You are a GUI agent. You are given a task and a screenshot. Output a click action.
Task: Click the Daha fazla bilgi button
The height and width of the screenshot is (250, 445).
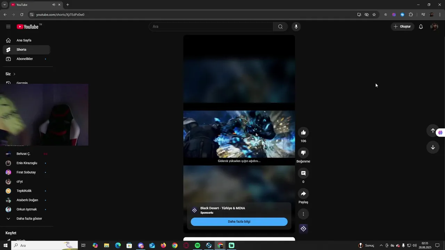pyautogui.click(x=239, y=222)
